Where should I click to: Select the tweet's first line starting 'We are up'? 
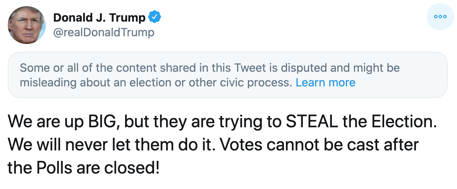pos(220,122)
